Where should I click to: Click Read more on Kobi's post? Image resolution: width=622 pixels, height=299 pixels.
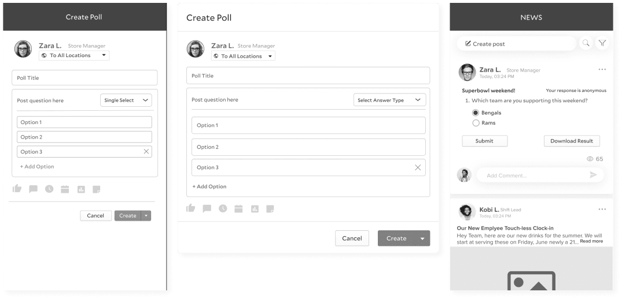[x=591, y=241]
